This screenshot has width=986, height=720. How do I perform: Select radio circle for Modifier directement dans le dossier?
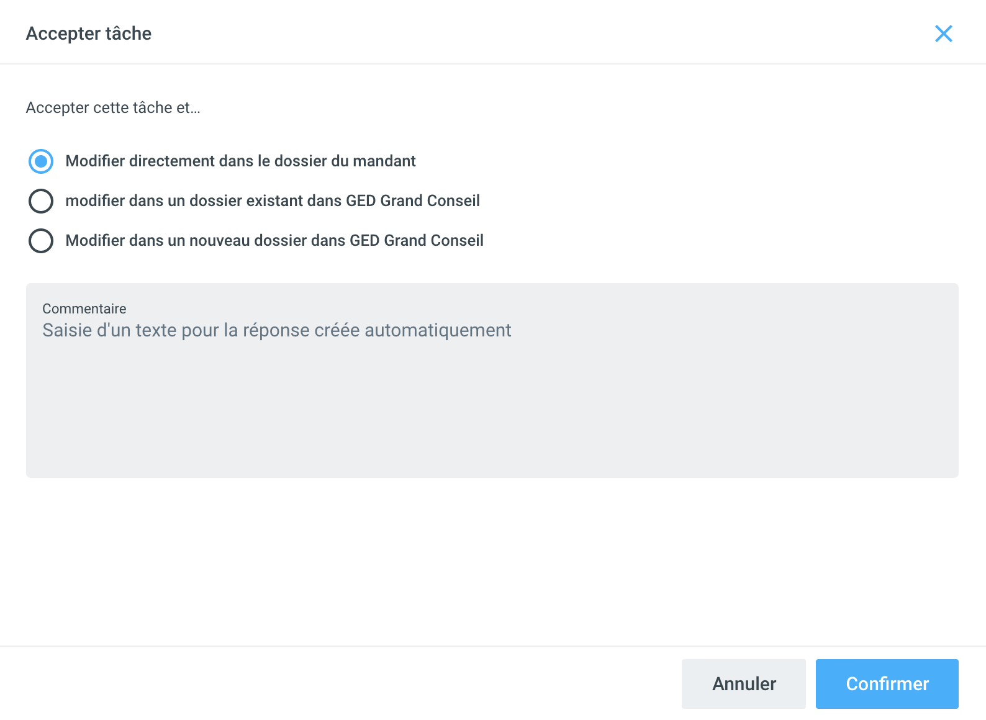[x=41, y=161]
